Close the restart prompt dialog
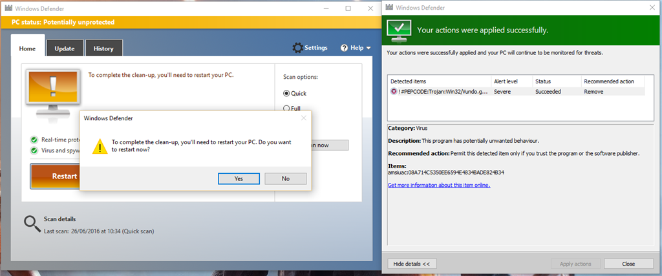This screenshot has height=276, width=662. click(304, 118)
